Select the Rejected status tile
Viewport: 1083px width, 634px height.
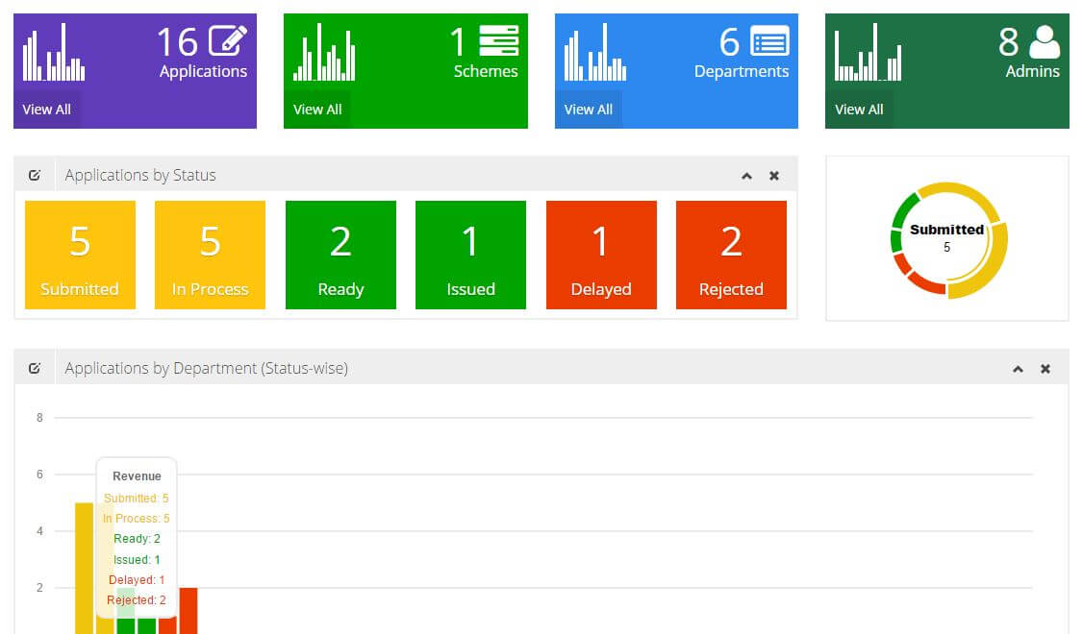coord(731,255)
